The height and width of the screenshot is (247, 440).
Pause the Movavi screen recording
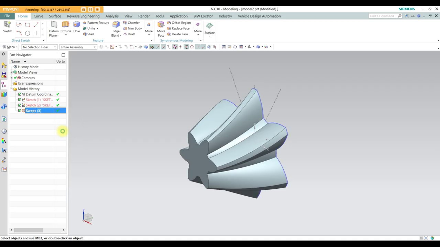[x=90, y=10]
